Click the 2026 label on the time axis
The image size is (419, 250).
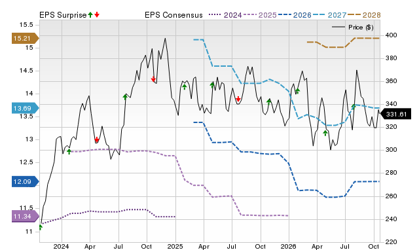tap(288, 246)
